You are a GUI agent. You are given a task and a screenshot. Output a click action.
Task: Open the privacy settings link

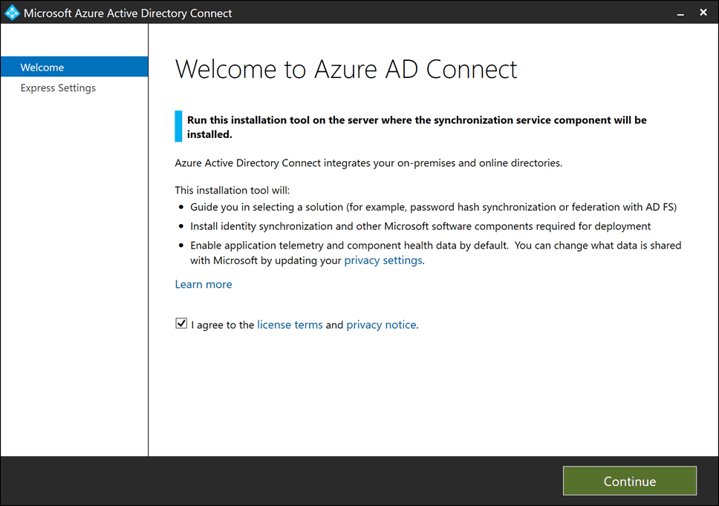click(383, 260)
